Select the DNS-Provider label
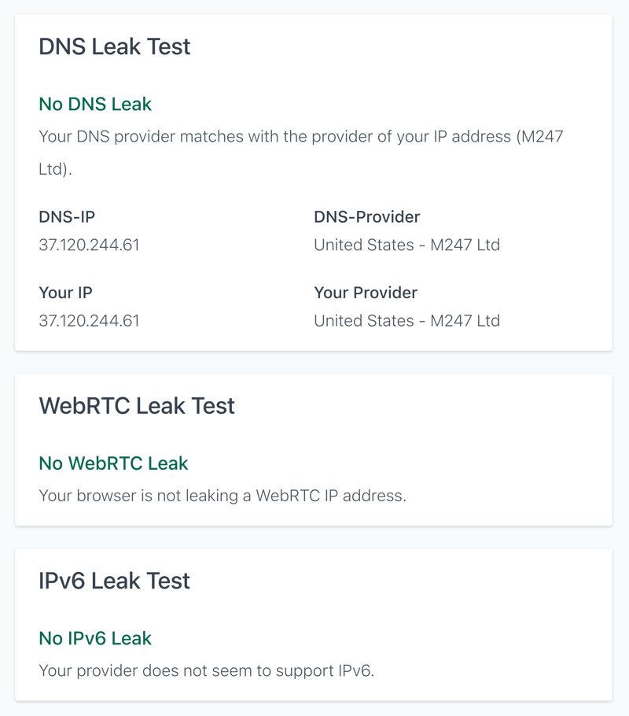This screenshot has width=629, height=716. tap(367, 216)
